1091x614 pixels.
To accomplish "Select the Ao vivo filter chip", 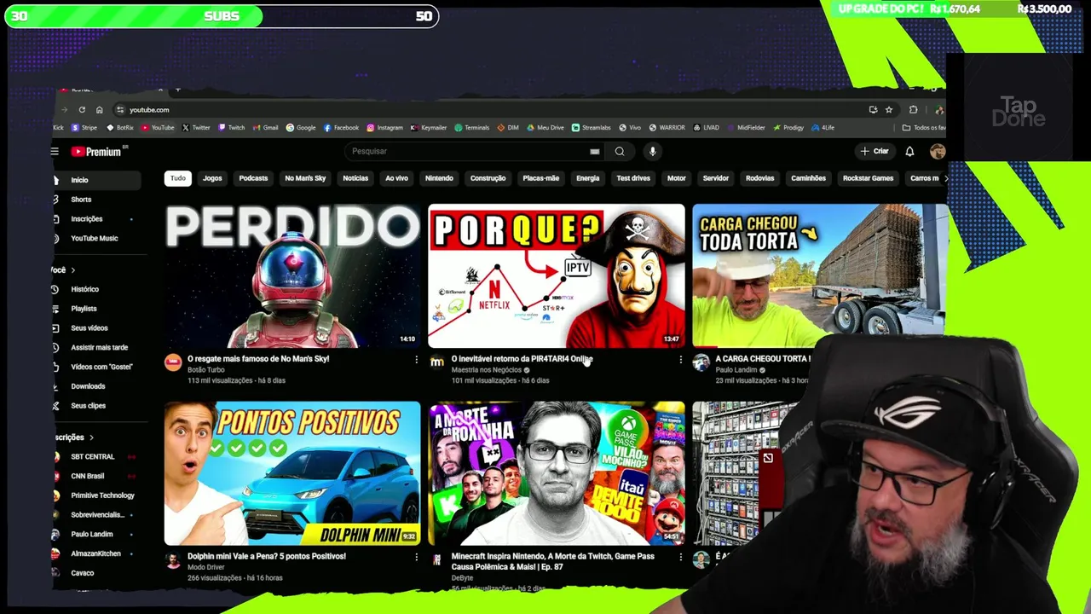I will 396,178.
